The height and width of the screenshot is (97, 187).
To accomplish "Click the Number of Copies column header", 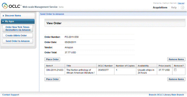I will (125, 66).
